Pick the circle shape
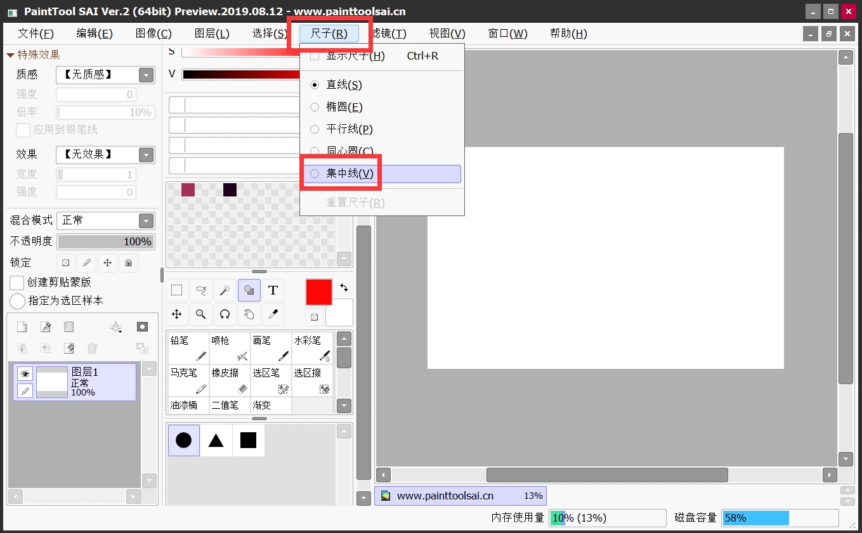 click(184, 440)
